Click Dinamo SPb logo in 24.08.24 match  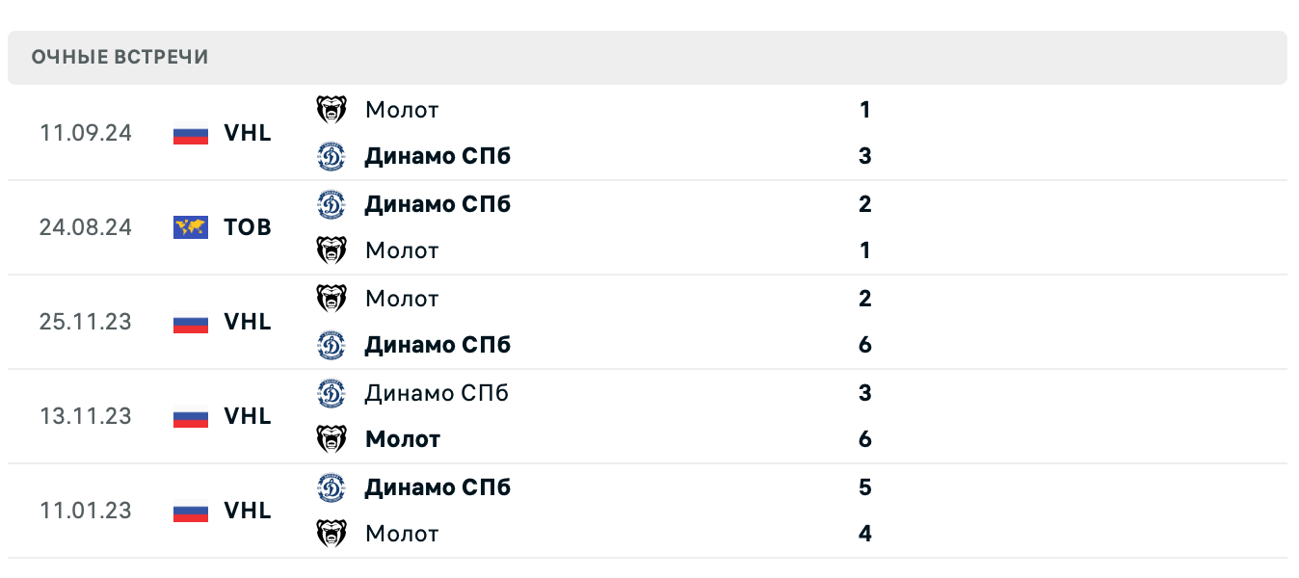pos(331,204)
